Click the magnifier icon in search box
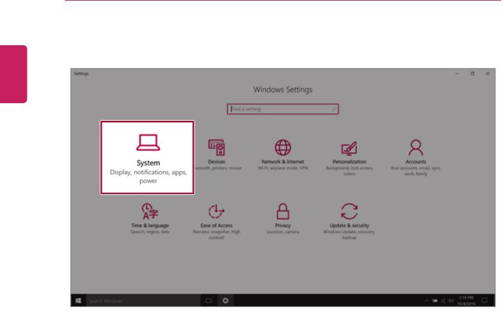 [x=334, y=109]
